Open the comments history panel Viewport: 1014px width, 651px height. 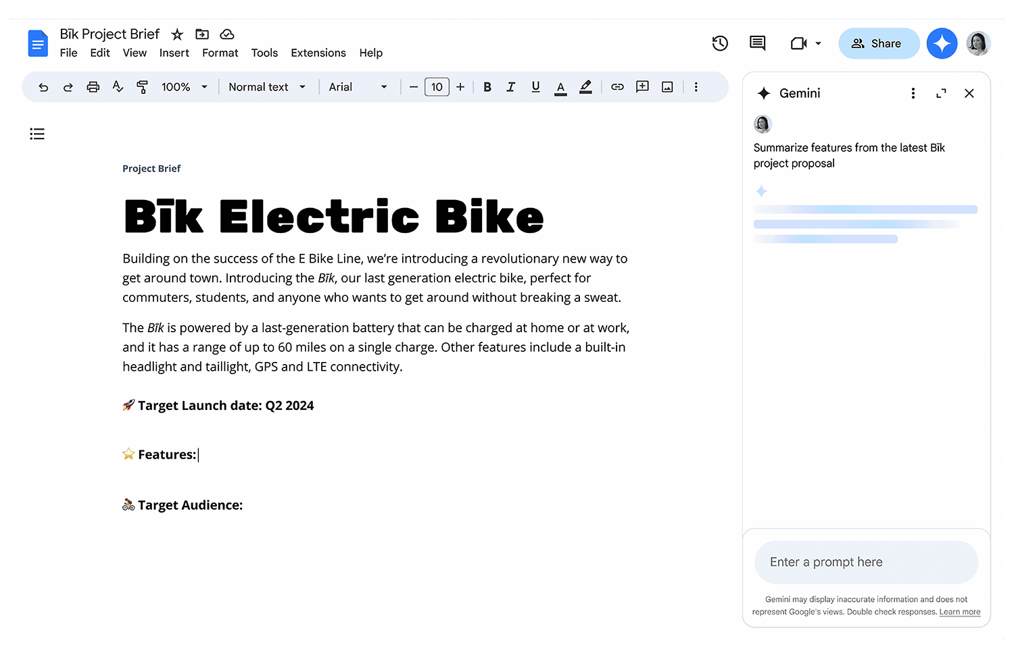pyautogui.click(x=758, y=43)
